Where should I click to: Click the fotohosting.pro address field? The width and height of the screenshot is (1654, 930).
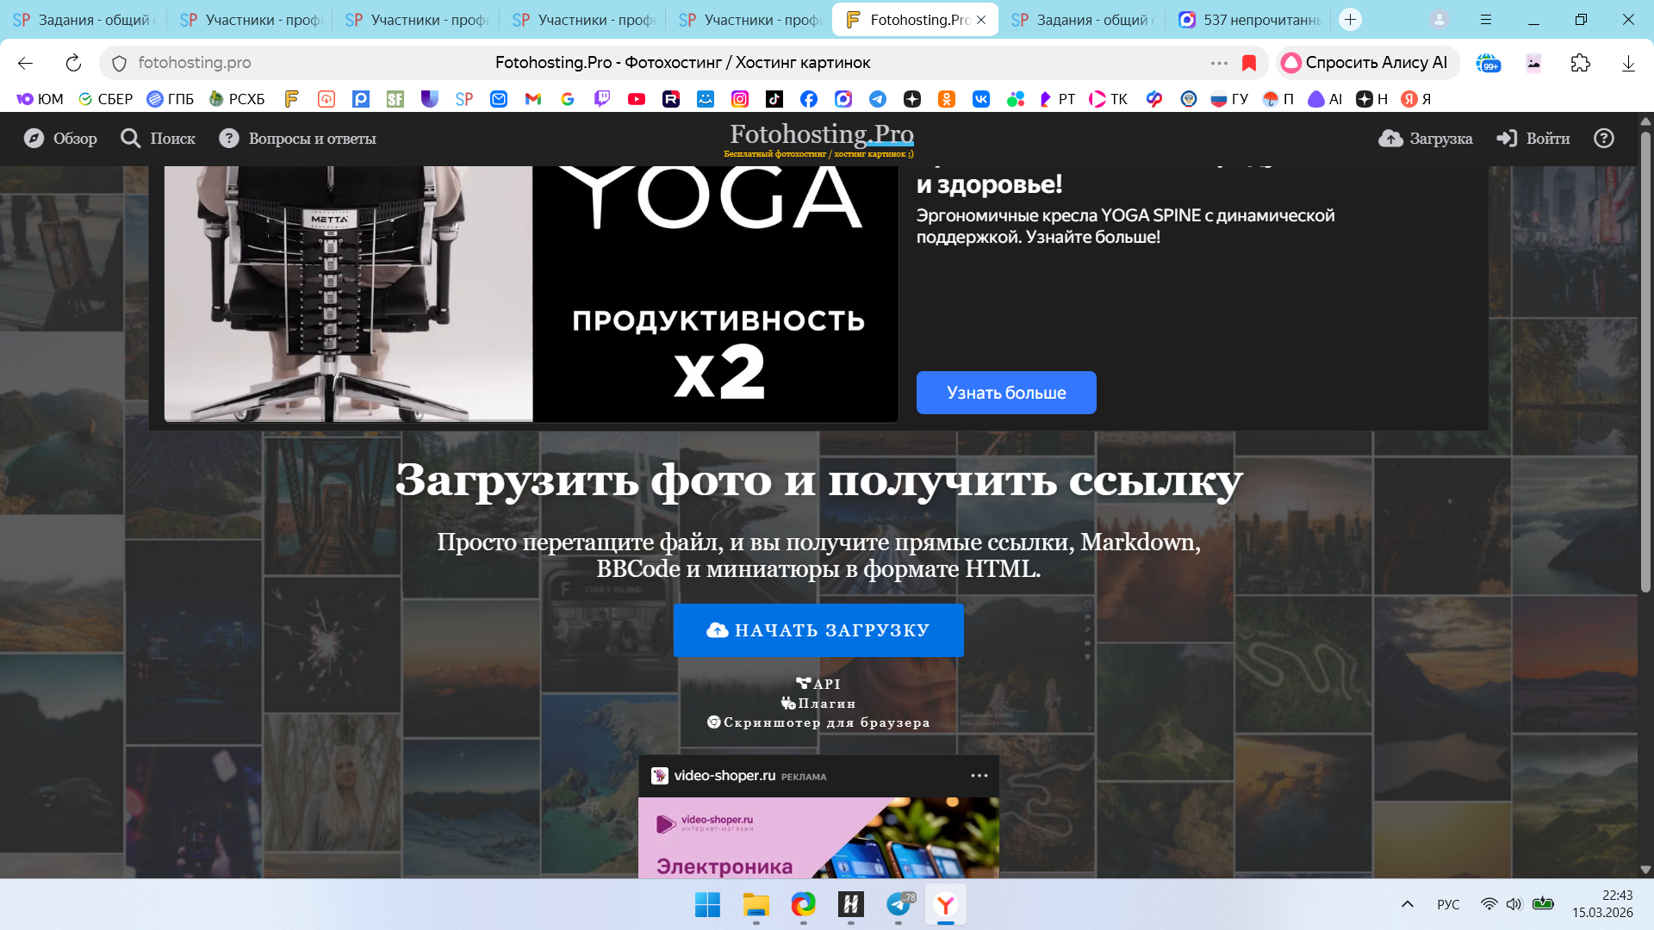[x=195, y=63]
